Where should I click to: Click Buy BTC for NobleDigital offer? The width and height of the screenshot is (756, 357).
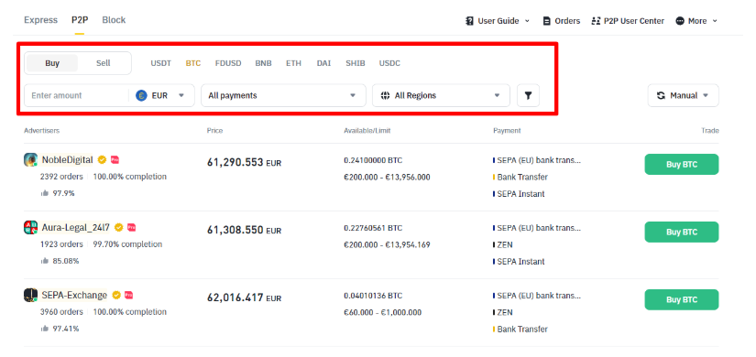tap(681, 164)
